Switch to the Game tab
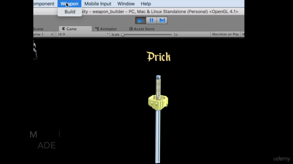The image size is (293, 164). (75, 29)
